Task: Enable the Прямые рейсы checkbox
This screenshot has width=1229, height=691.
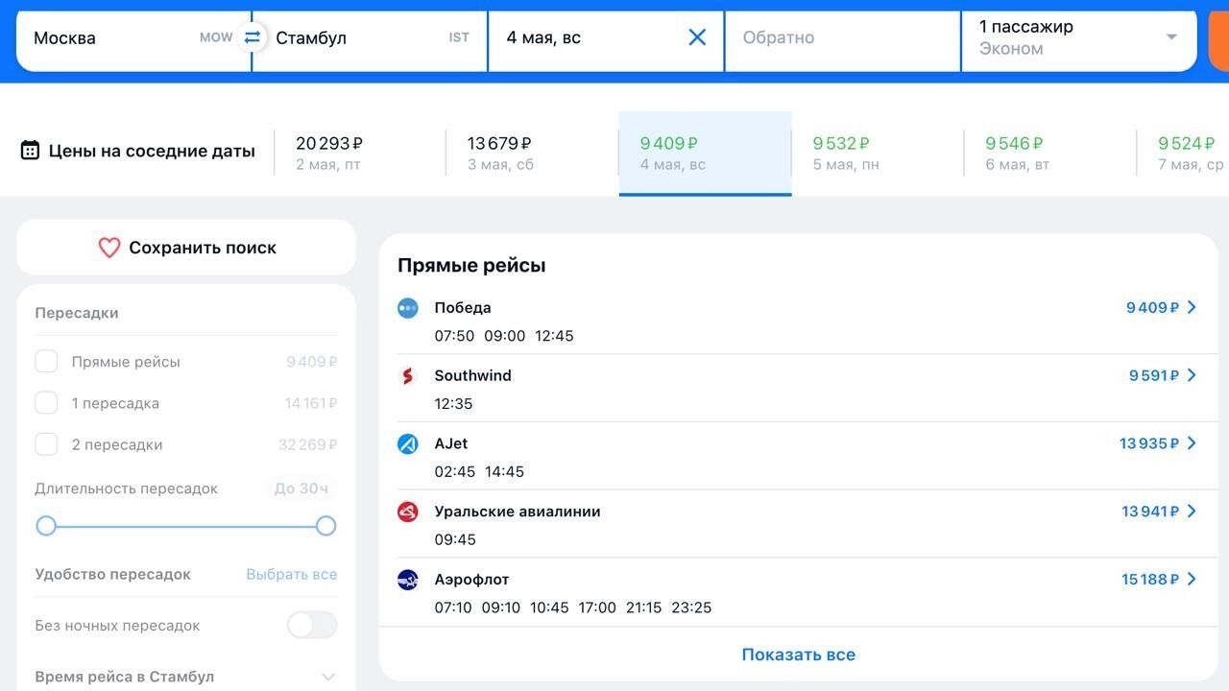Action: [46, 361]
